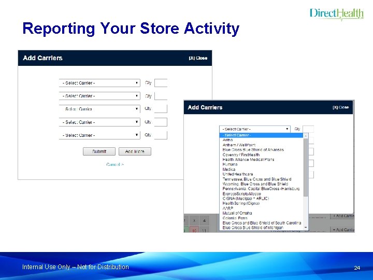373x280 pixels.
Task: Click the second Qty field in left dialog
Action: (x=161, y=96)
